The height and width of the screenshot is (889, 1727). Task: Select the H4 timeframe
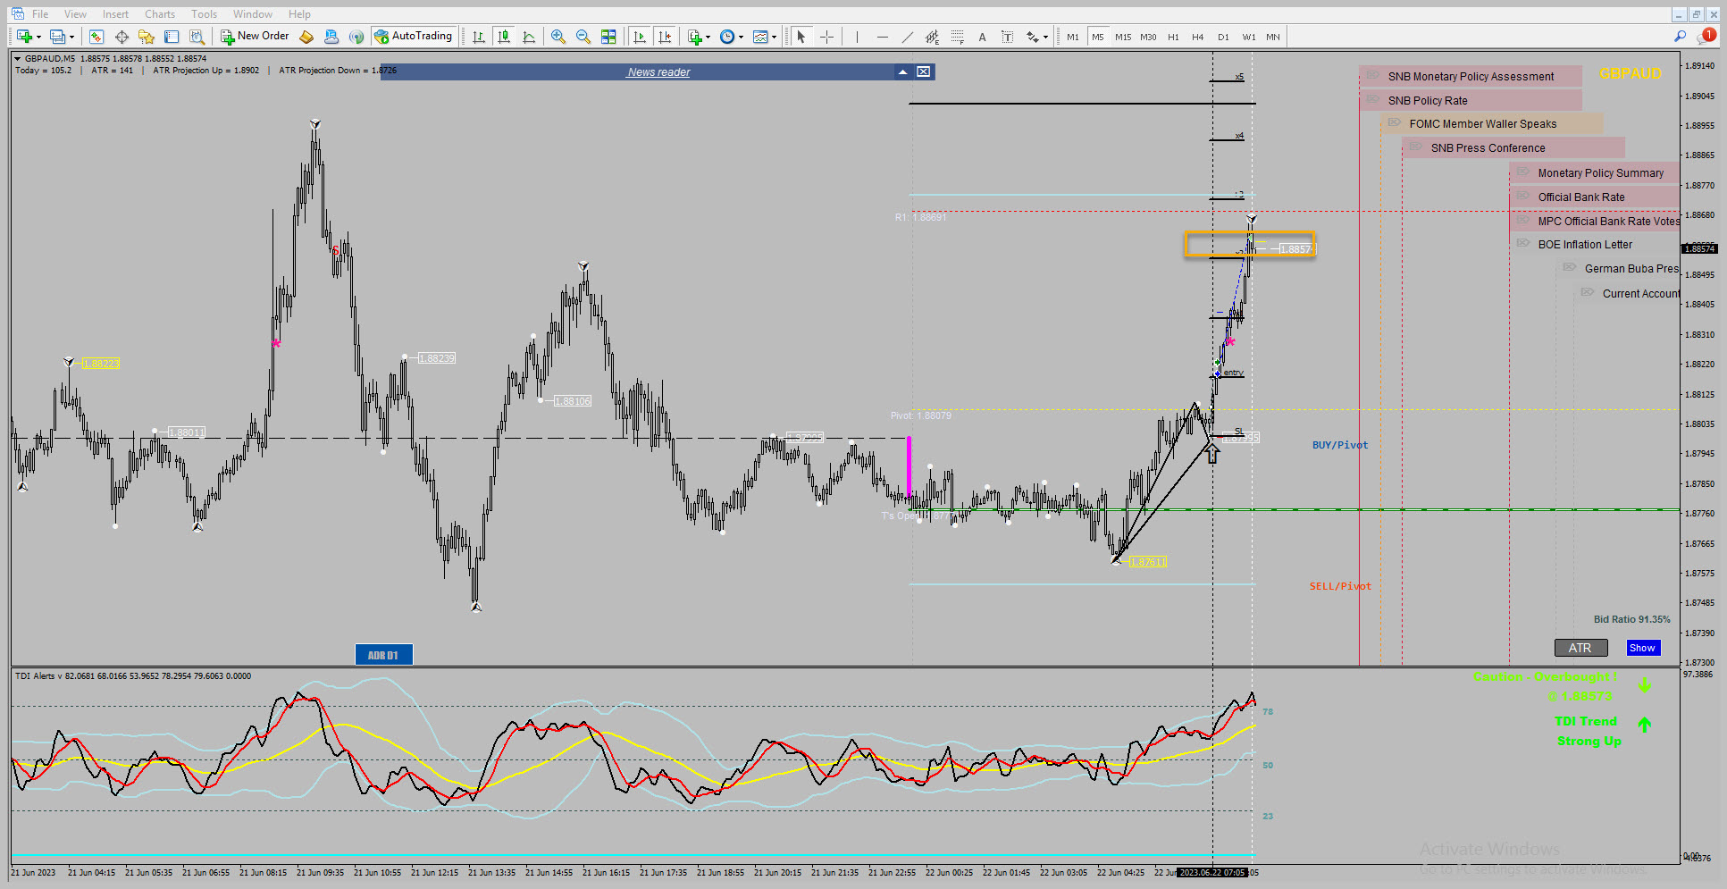[1198, 37]
